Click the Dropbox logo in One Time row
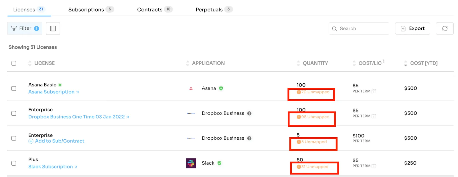 191,113
